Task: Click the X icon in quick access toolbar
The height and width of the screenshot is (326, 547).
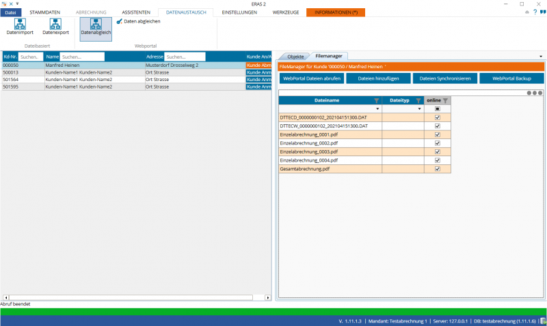Action: (11, 4)
